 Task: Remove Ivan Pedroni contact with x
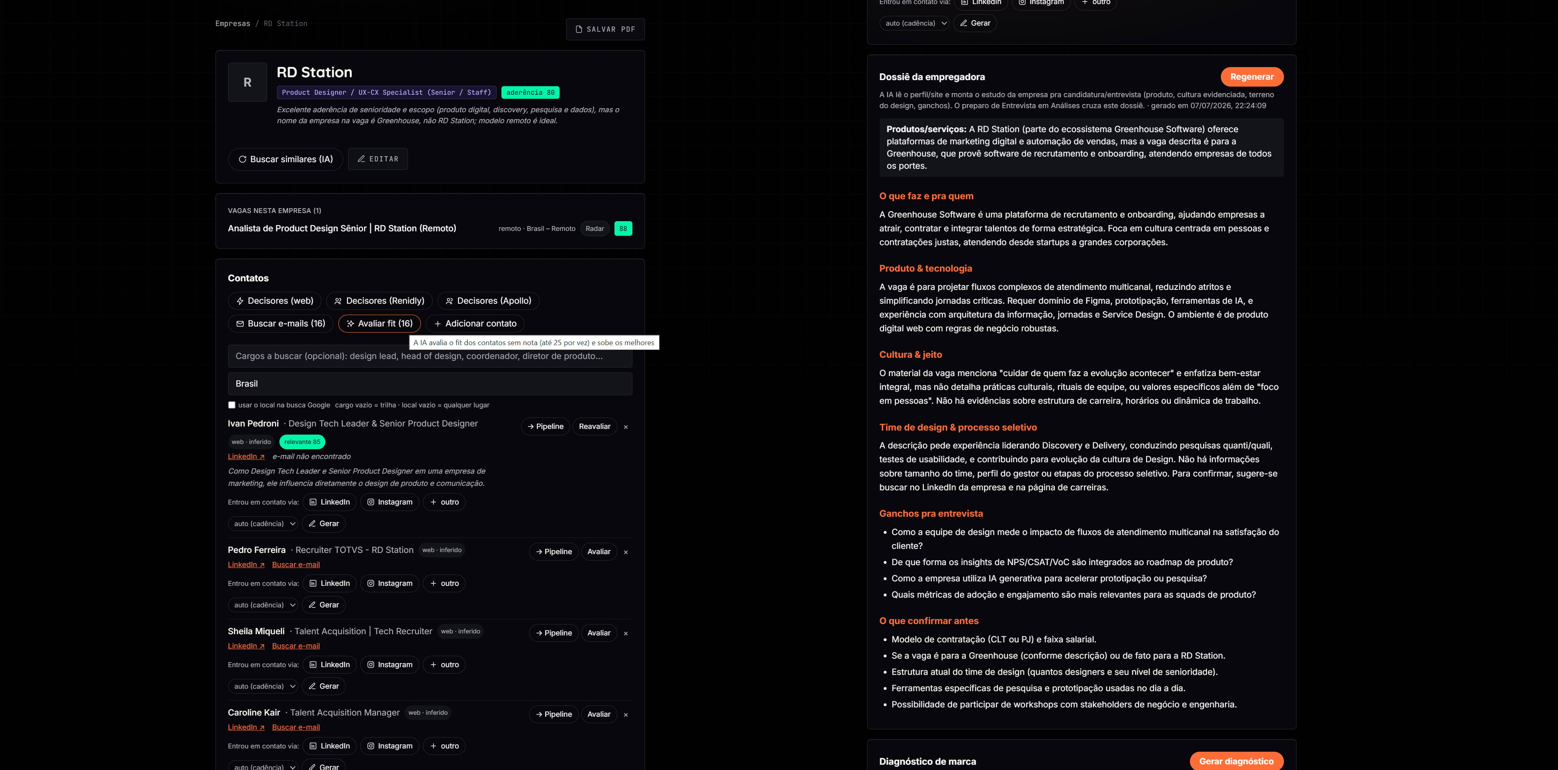(626, 427)
